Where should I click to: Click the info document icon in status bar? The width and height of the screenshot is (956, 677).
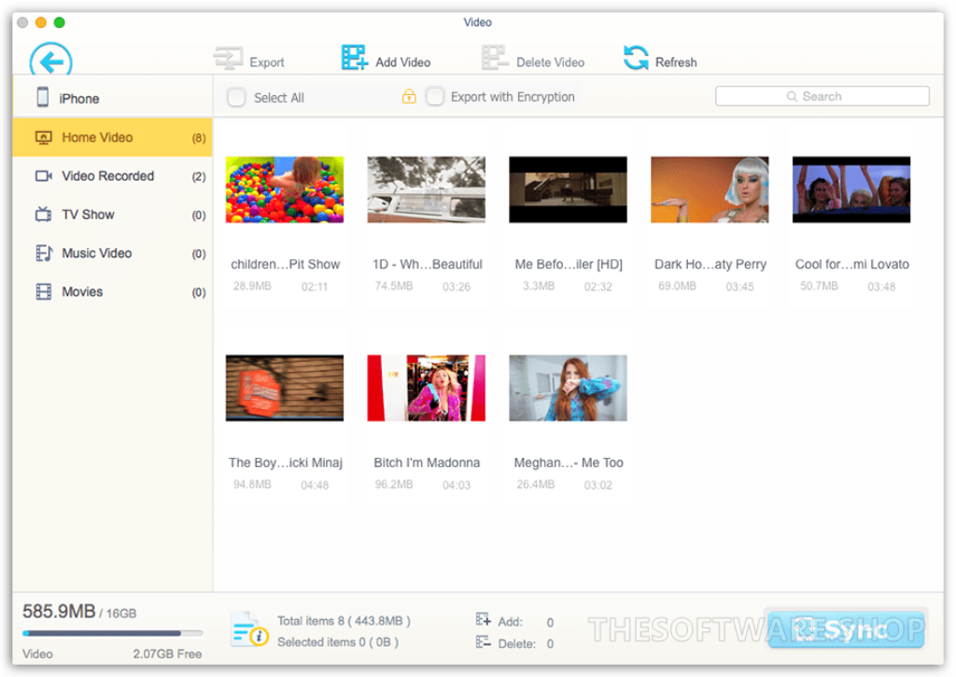tap(248, 629)
